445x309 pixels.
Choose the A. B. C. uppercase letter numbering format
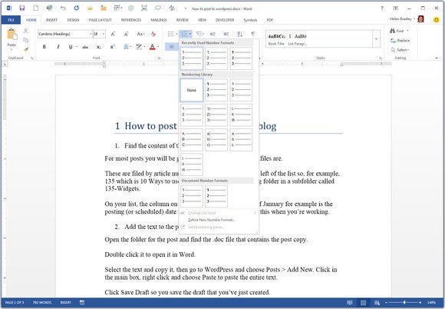(192, 140)
